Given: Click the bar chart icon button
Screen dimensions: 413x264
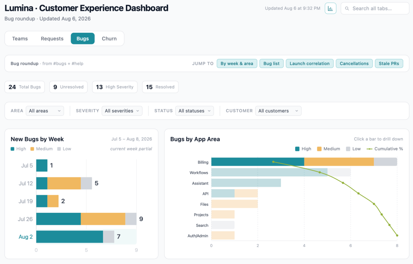Looking at the screenshot, I should coord(330,8).
